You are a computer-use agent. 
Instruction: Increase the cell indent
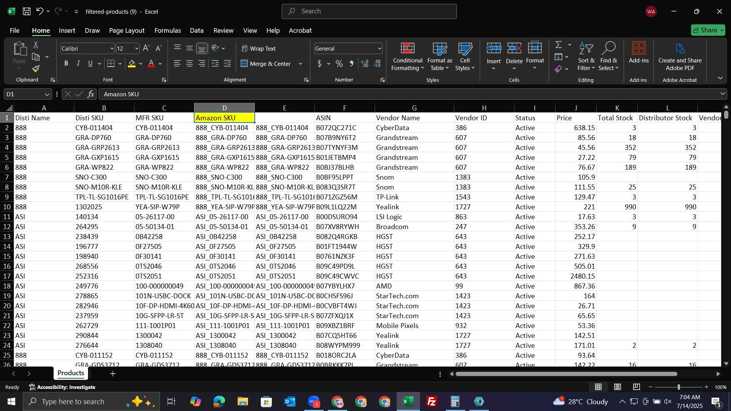coord(227,64)
